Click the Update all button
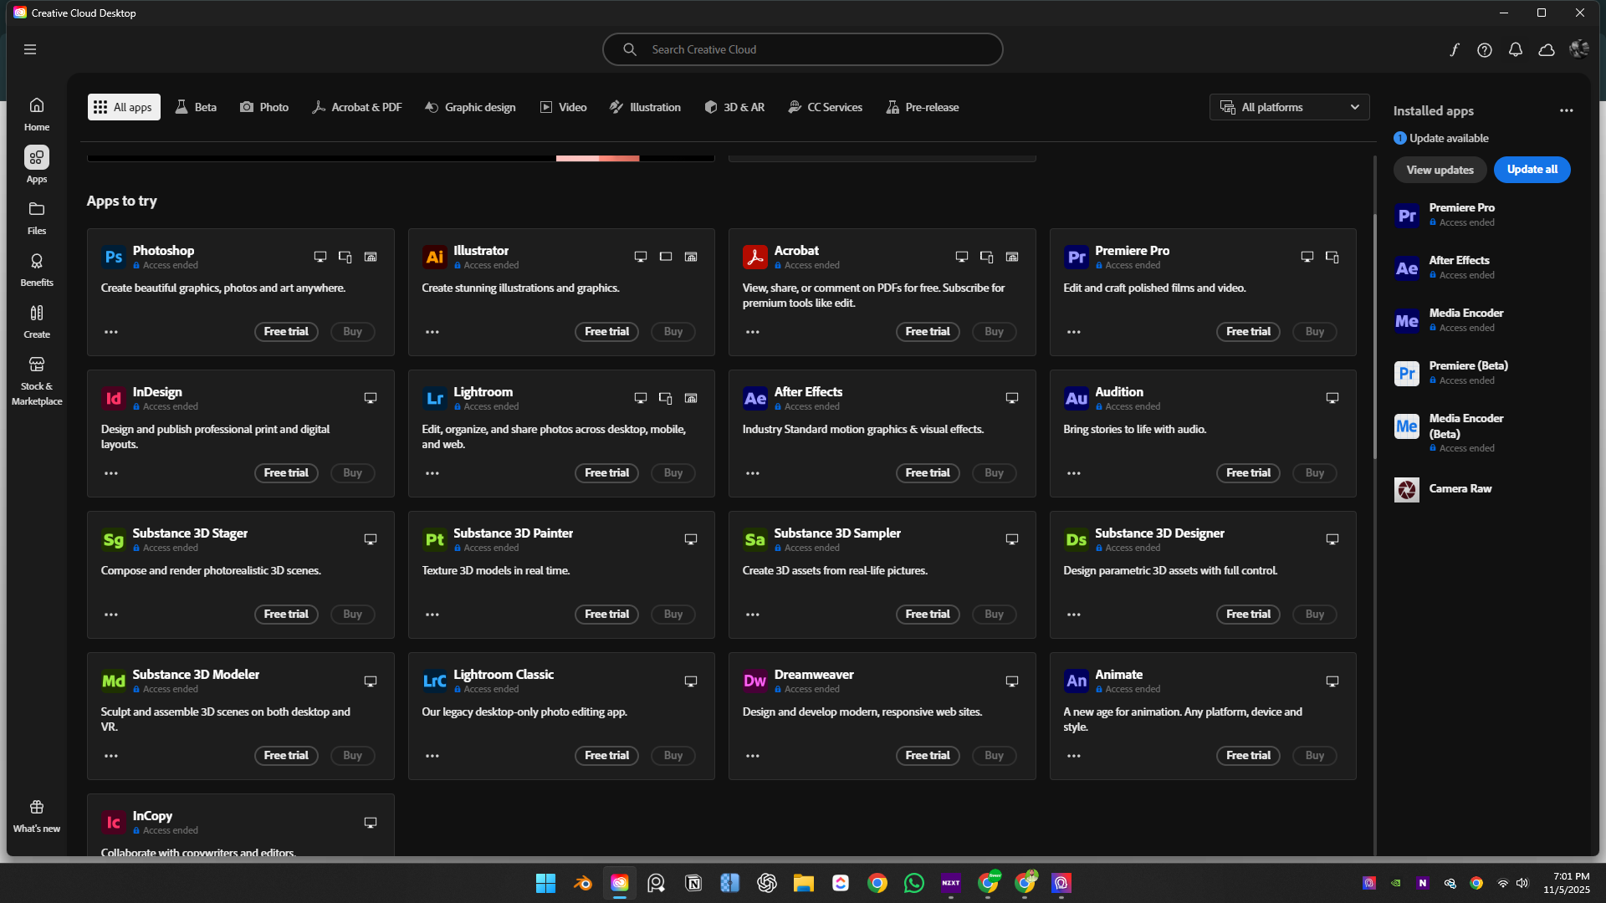Image resolution: width=1606 pixels, height=903 pixels. [1532, 170]
